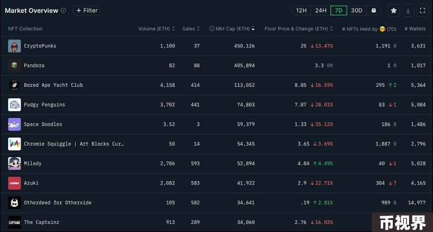Select the 24H time range
This screenshot has height=232, width=433.
click(320, 11)
